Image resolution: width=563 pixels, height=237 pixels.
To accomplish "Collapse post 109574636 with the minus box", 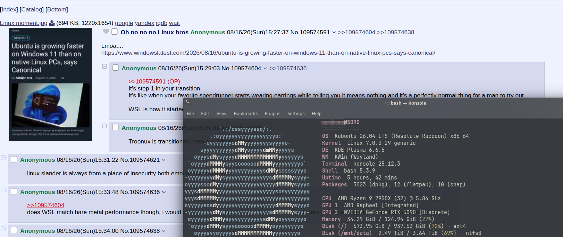I will coord(3,190).
